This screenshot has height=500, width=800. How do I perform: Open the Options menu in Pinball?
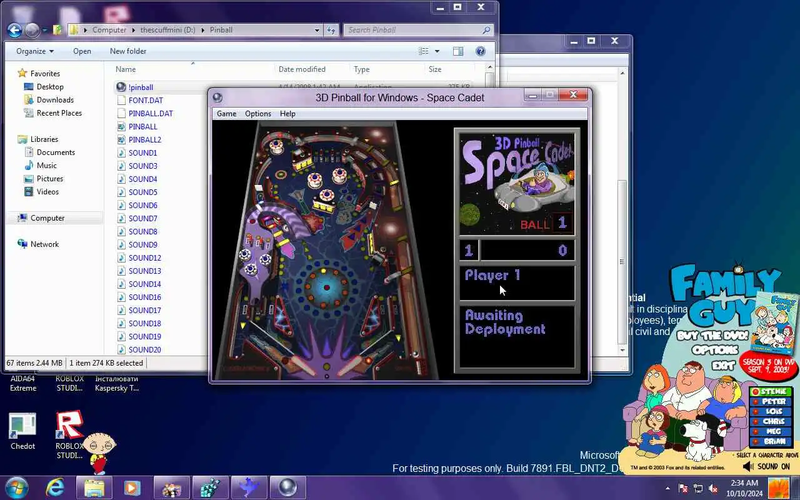coord(258,114)
